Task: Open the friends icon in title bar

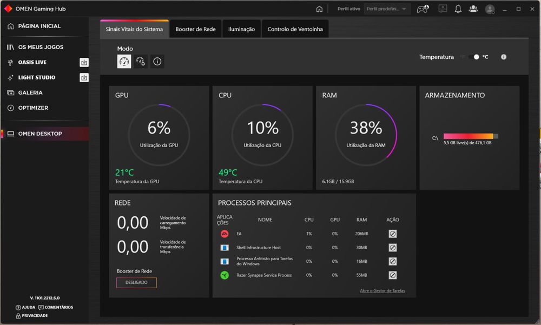Action: point(473,9)
